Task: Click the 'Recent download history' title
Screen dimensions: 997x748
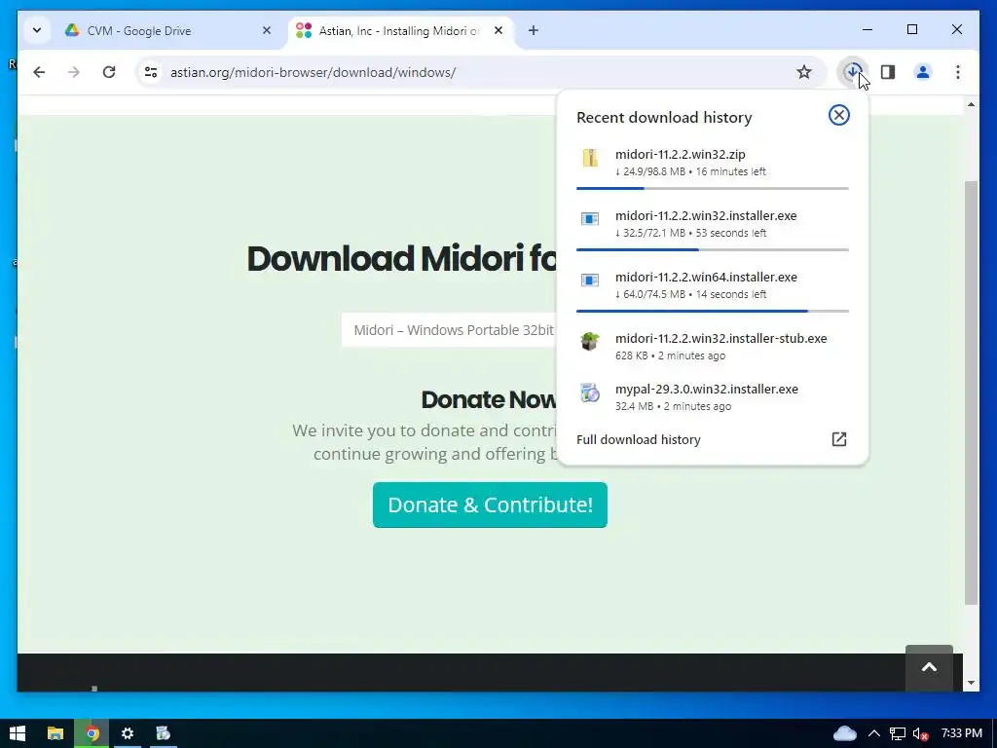Action: 664,118
